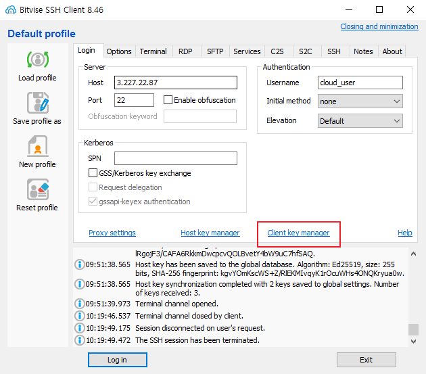Open the SFTP tab
The height and width of the screenshot is (374, 426).
click(215, 51)
